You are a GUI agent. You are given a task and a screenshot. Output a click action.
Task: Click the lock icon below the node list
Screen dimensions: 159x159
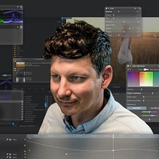13,124
